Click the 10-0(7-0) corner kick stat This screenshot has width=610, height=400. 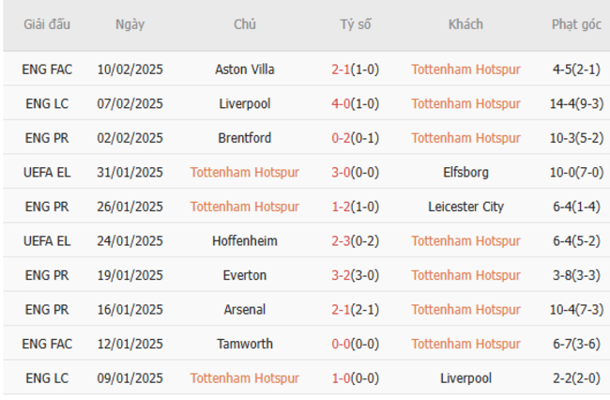[576, 172]
